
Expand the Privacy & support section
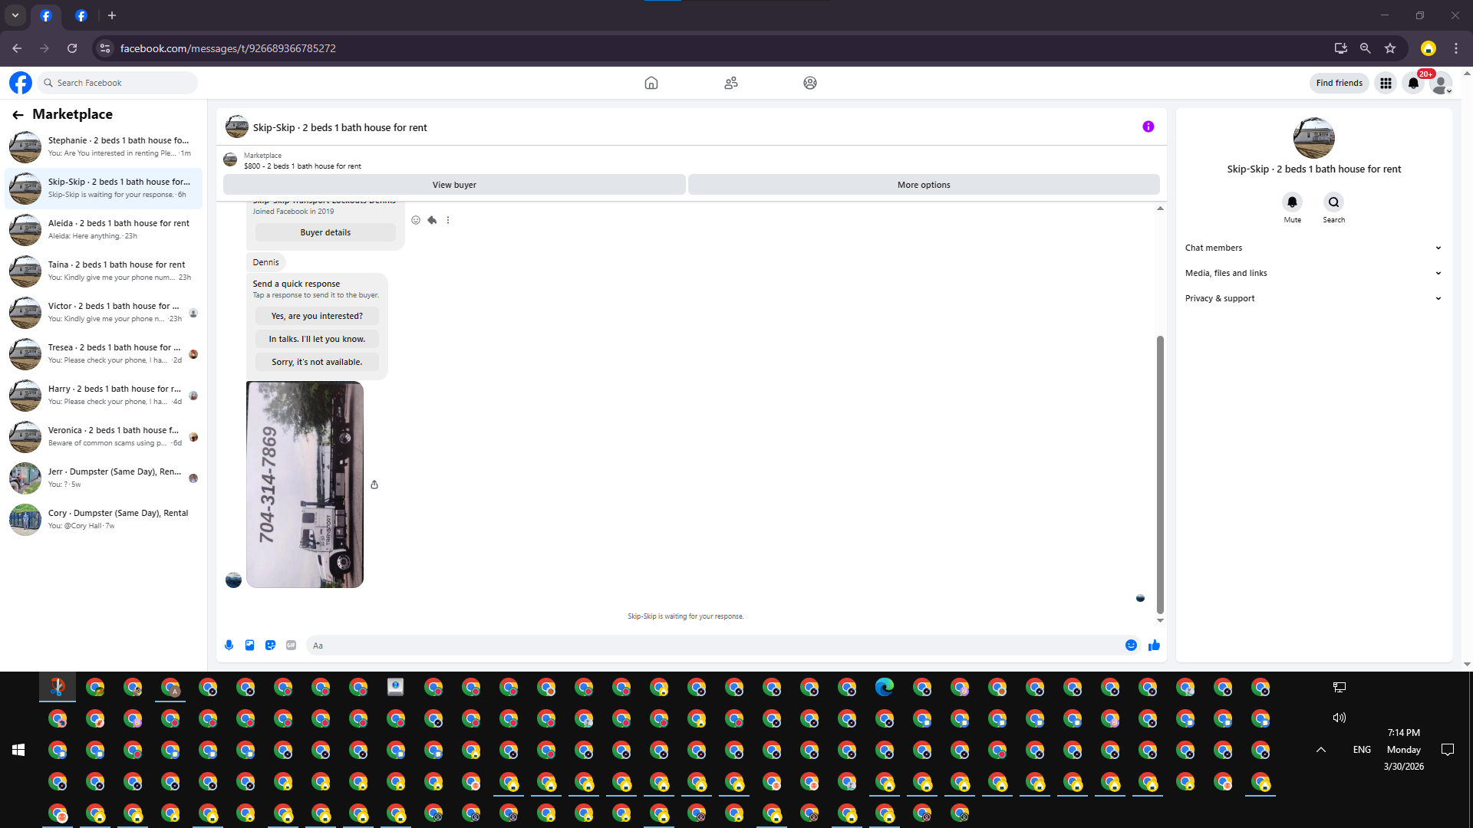tap(1313, 298)
